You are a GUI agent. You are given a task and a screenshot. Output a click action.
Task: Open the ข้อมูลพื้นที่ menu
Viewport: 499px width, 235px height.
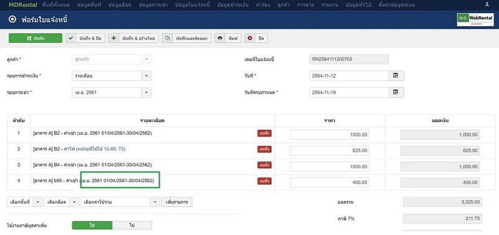coord(89,5)
